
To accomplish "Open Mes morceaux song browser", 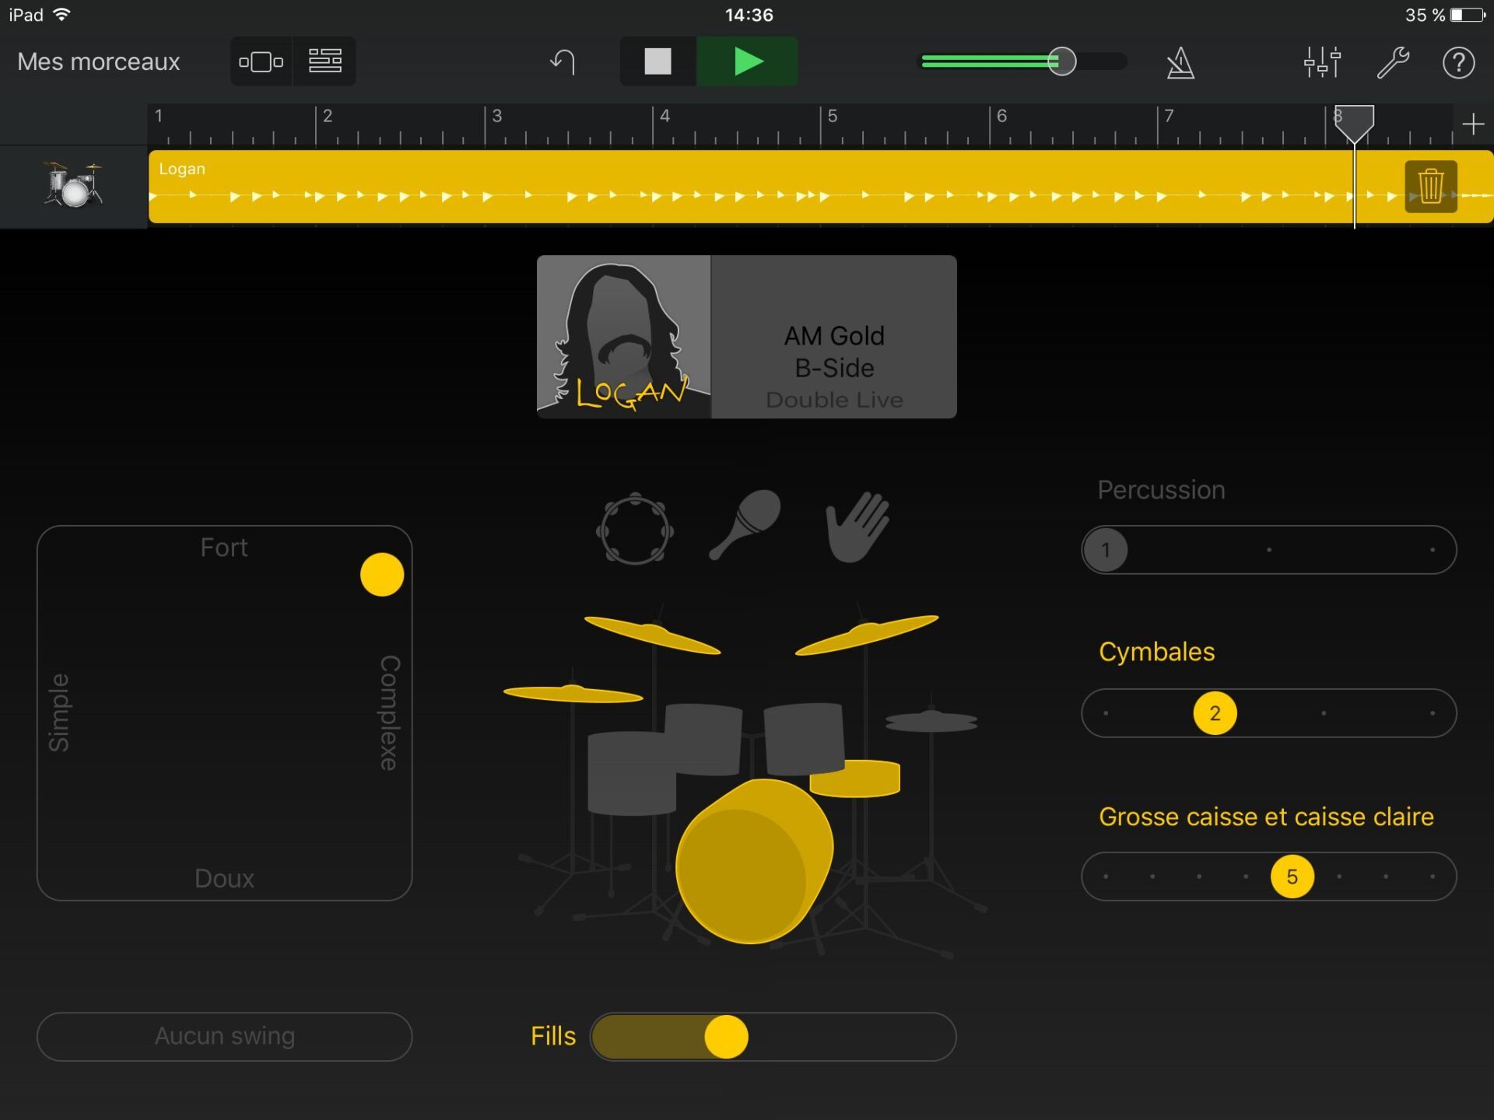I will (98, 61).
